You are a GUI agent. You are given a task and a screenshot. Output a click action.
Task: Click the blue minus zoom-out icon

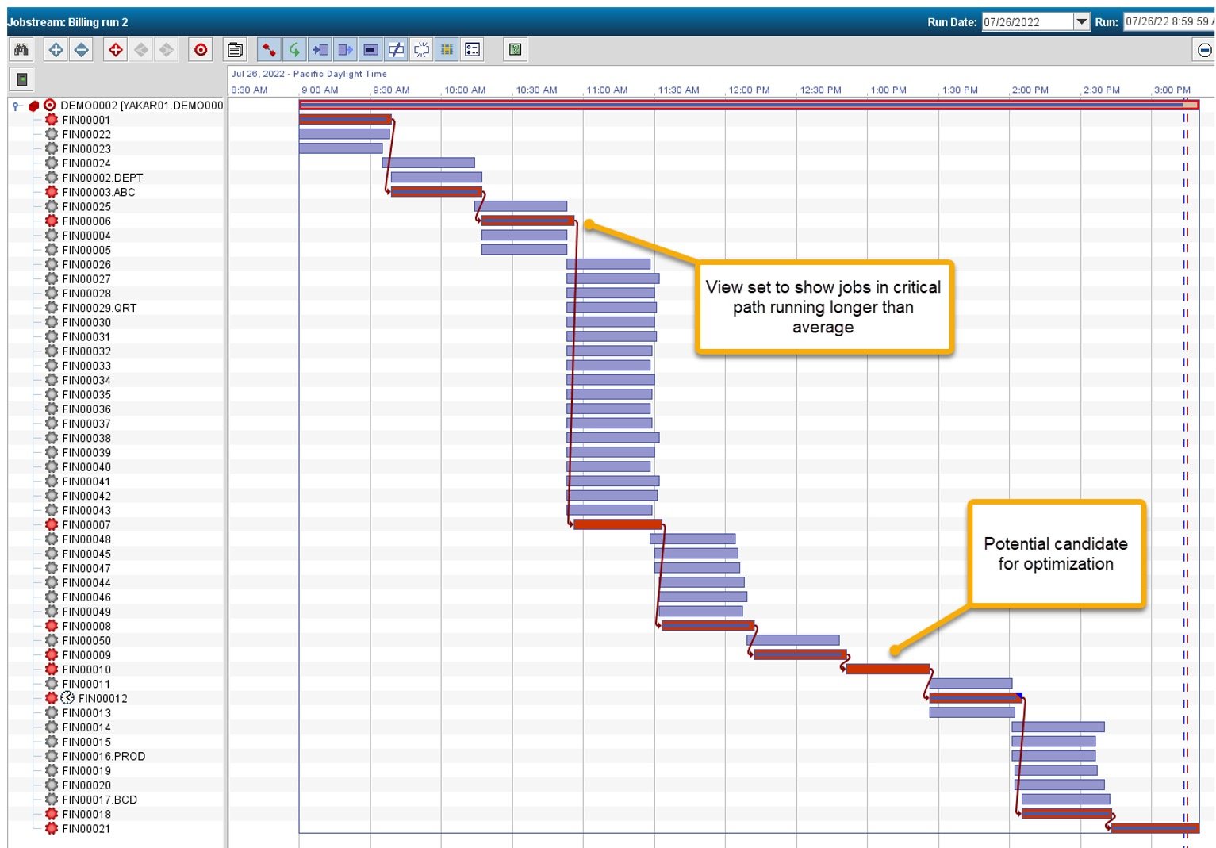[81, 50]
